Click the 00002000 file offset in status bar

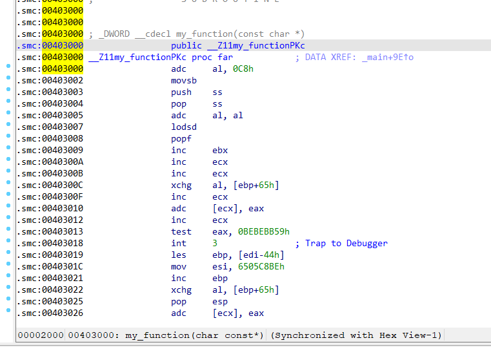(x=41, y=335)
